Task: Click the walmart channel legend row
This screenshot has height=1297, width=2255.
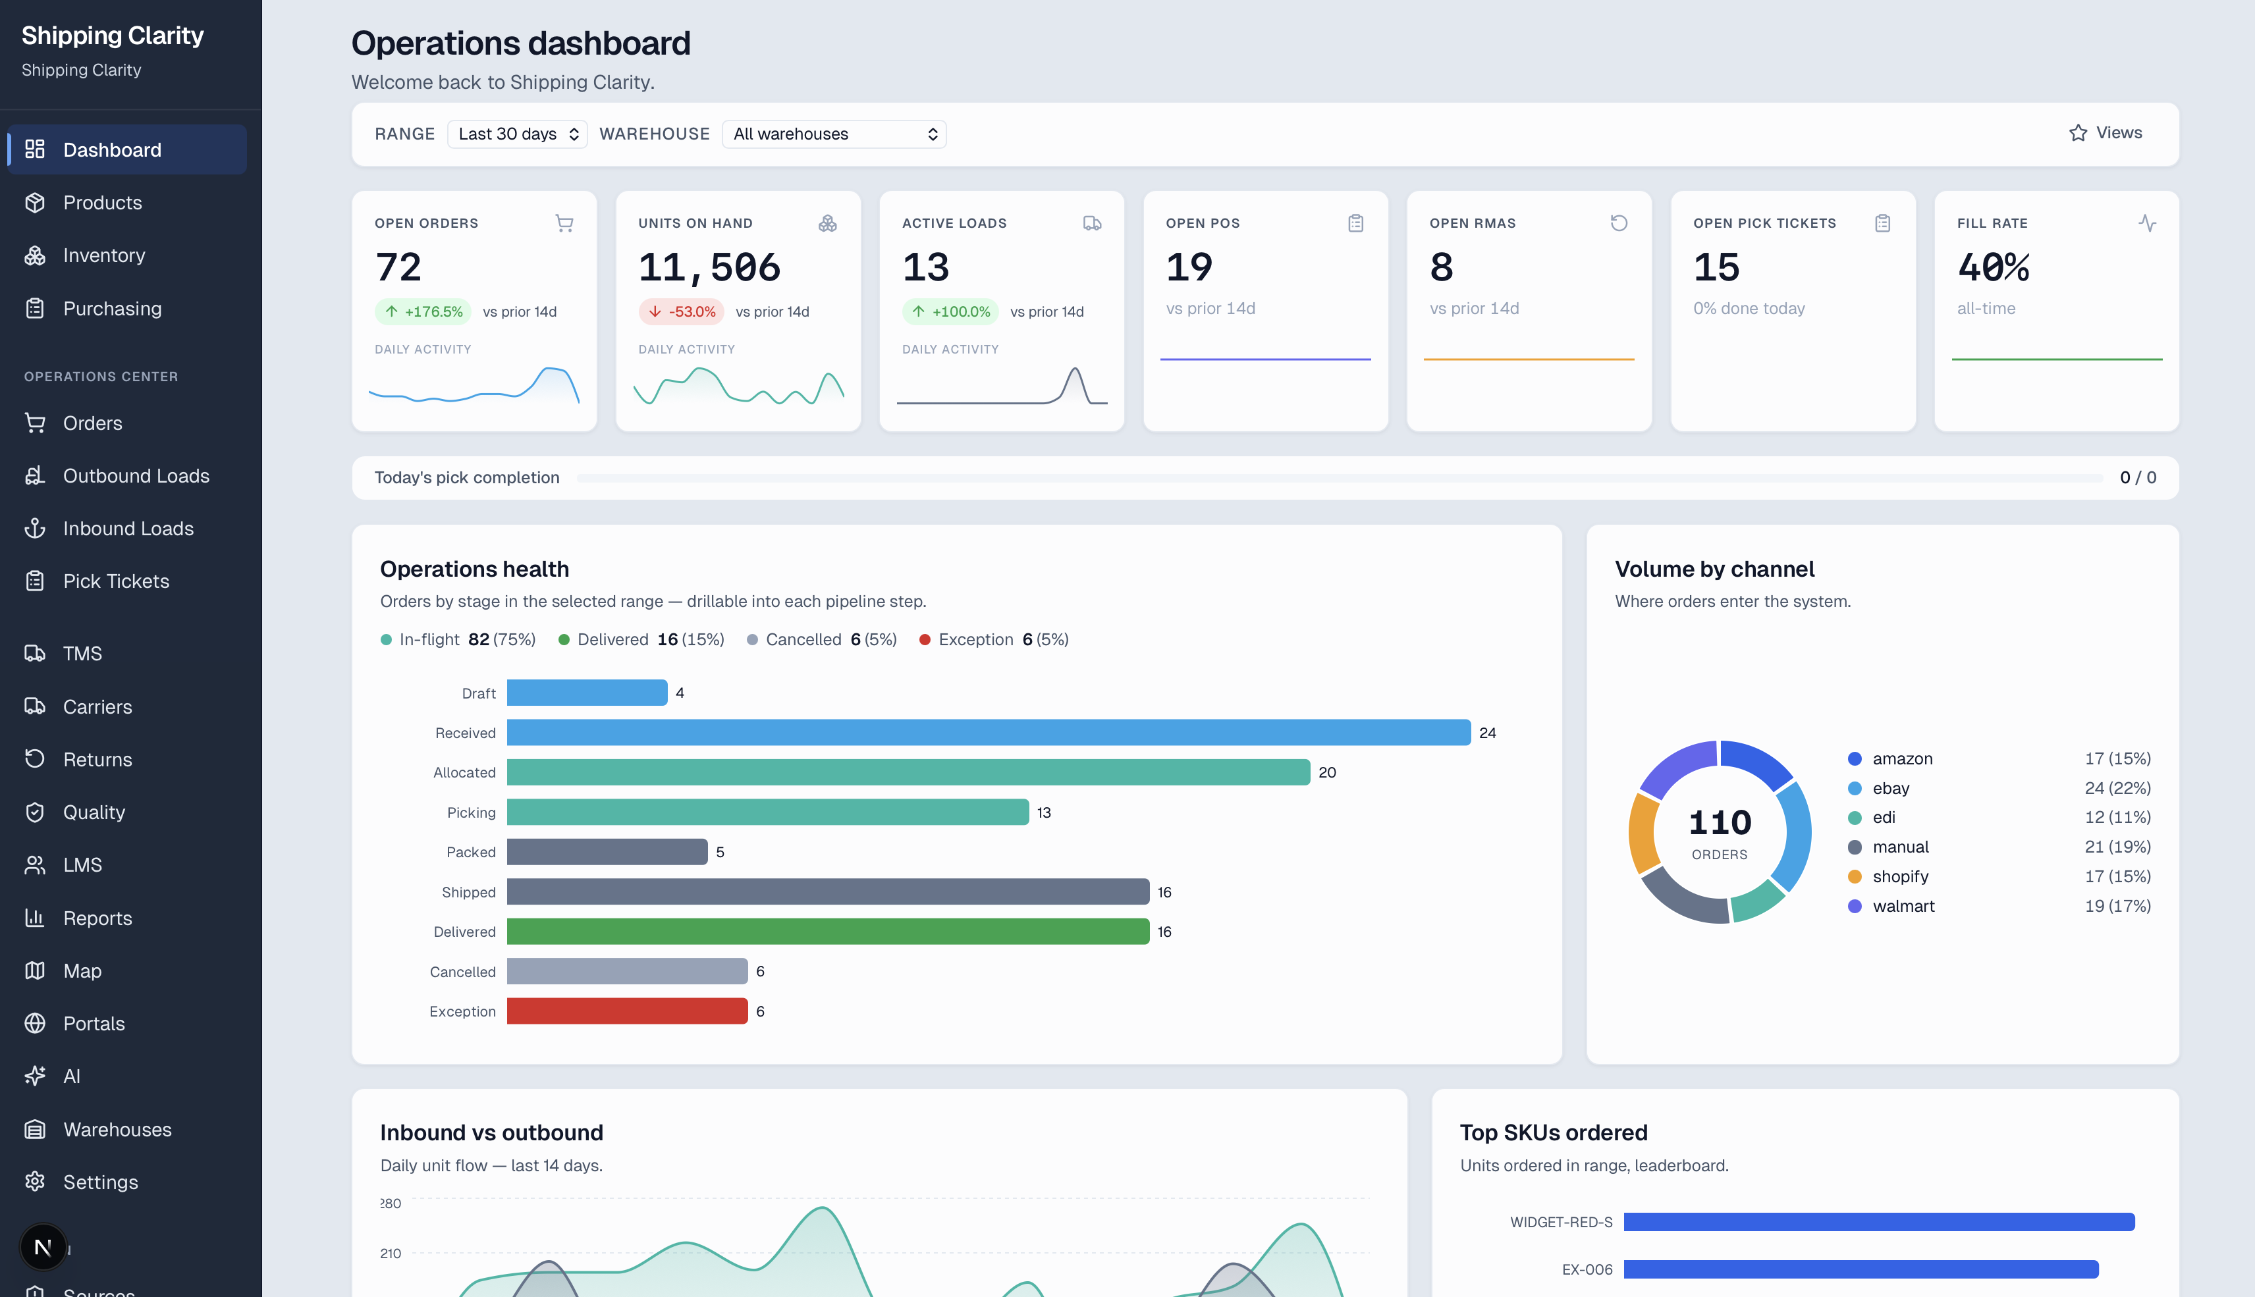Action: (1999, 906)
